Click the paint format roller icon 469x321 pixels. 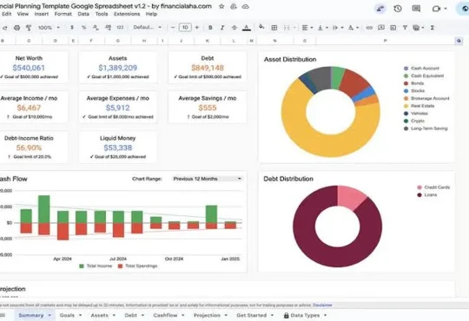click(29, 28)
